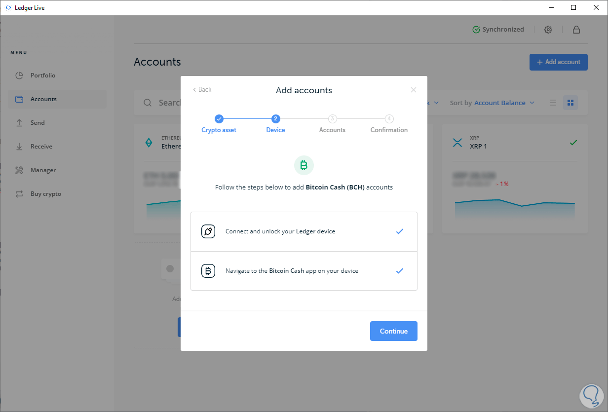This screenshot has width=608, height=412.
Task: Click 'Connect and unlock your Ledger device' text
Action: point(280,231)
